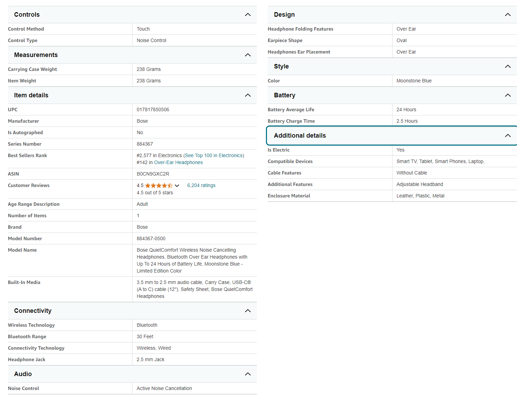Click the Is Autographed value No

point(140,132)
